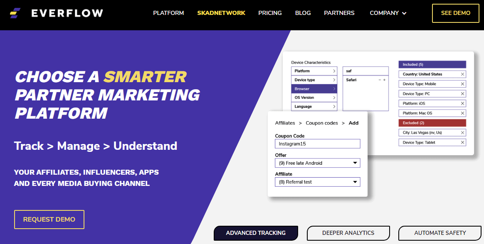The height and width of the screenshot is (244, 484).
Task: Remove Device Type: Mobile filter
Action: [462, 84]
